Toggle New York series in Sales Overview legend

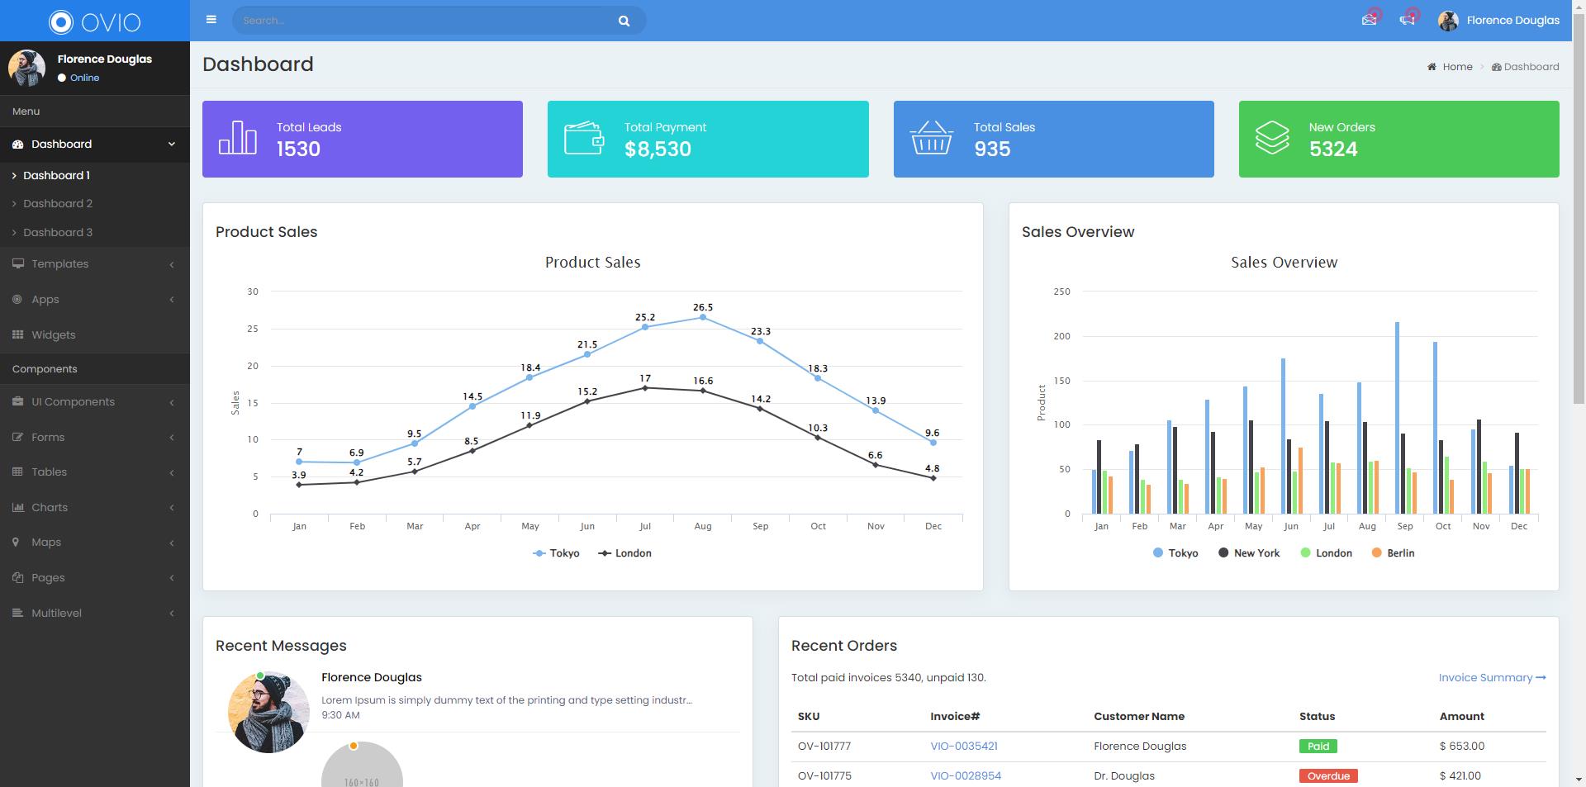point(1249,553)
